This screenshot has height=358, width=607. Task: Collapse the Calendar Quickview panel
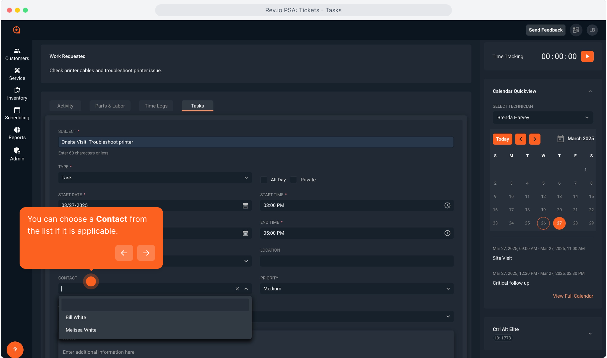point(590,91)
